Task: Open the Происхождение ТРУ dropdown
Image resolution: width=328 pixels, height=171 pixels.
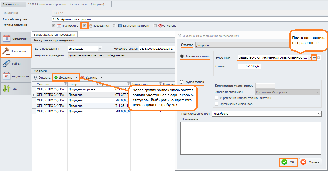Action: coord(267,114)
